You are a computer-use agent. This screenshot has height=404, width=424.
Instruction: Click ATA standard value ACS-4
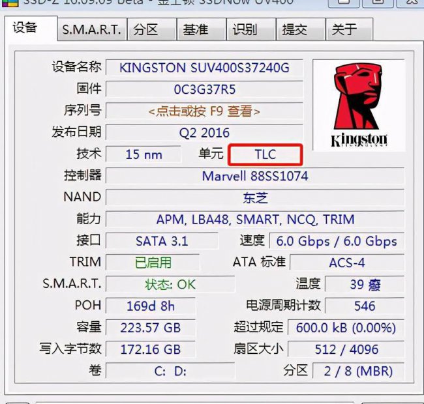point(347,263)
